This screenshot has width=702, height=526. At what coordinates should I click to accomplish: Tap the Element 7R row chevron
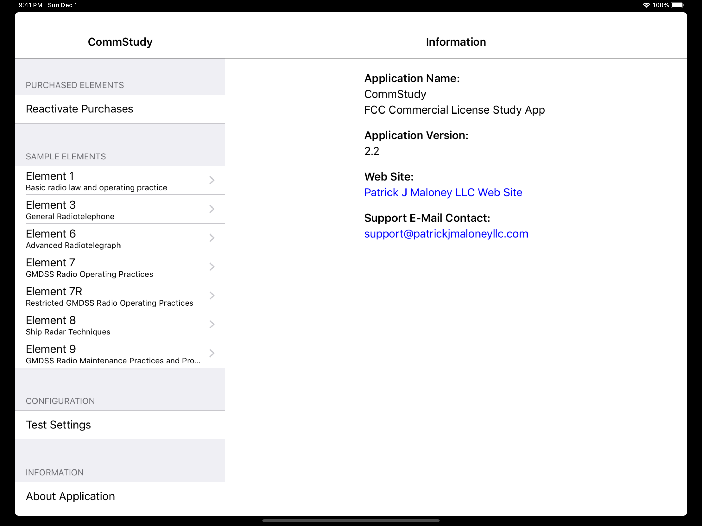click(212, 296)
